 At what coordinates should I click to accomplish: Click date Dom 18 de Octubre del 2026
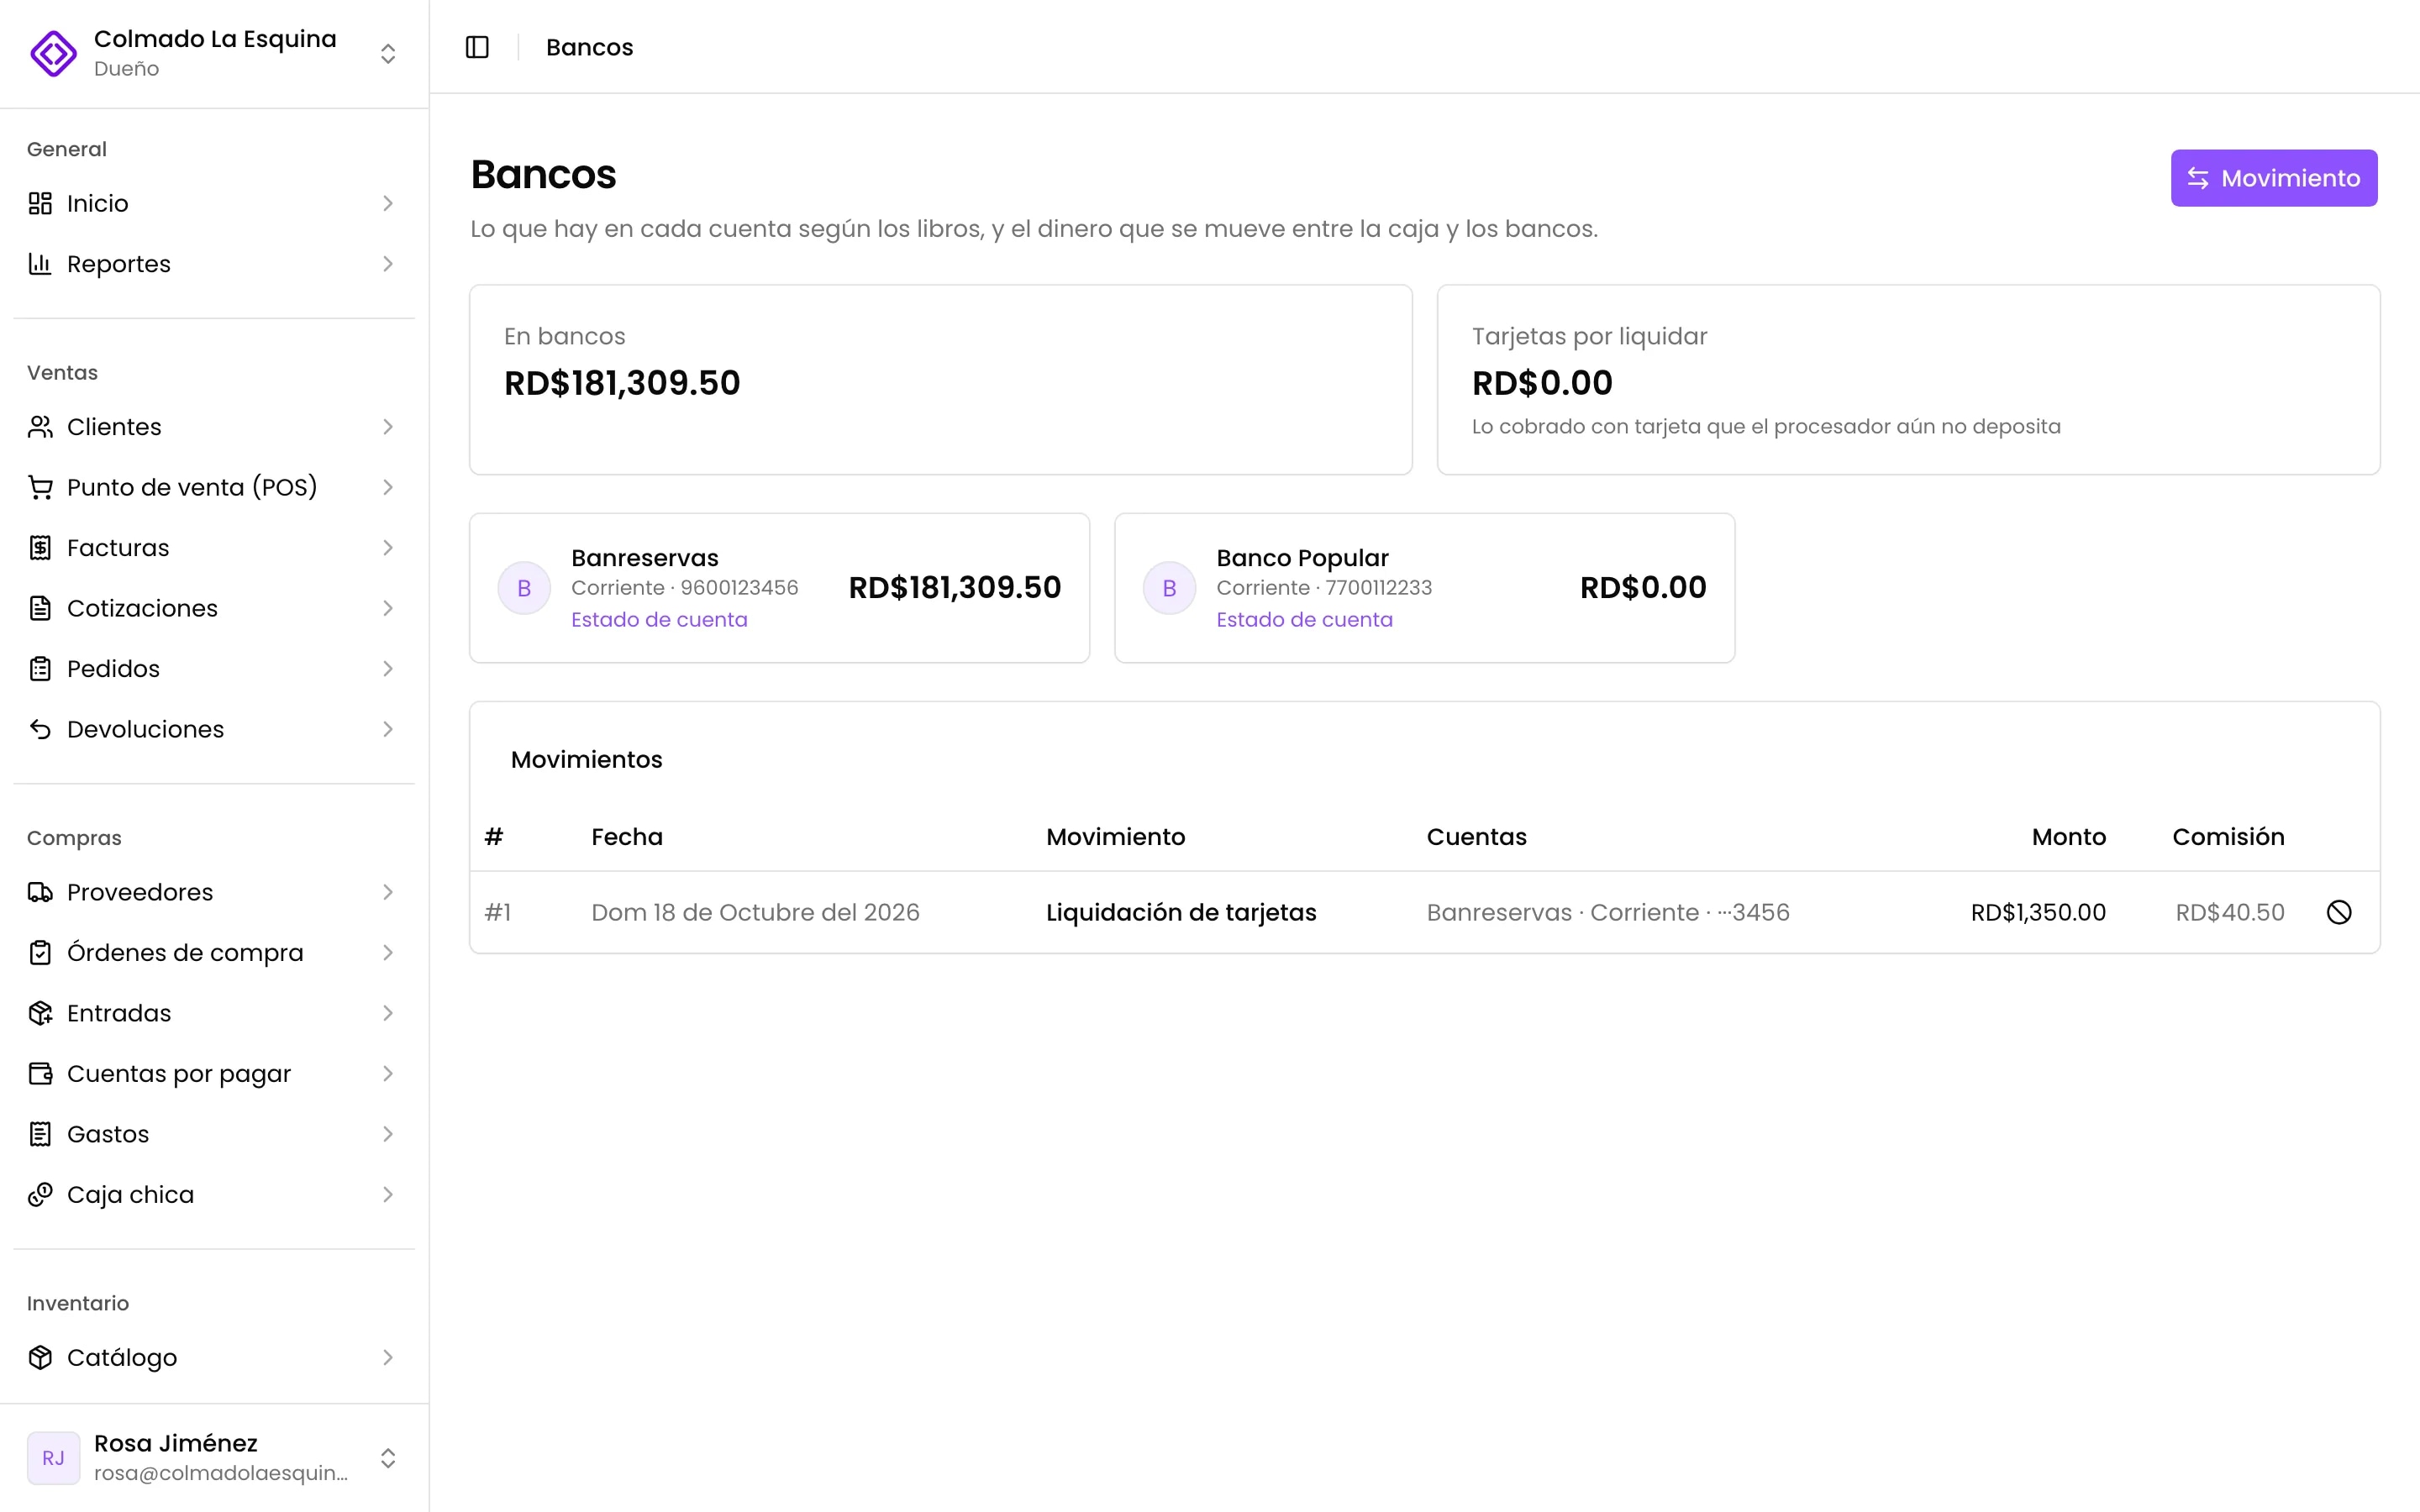755,912
